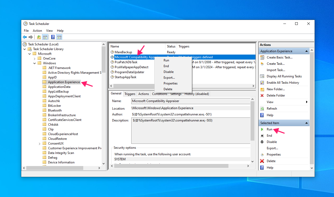The image size is (334, 197).
Task: Choose Disable from the context menu
Action: [x=173, y=72]
